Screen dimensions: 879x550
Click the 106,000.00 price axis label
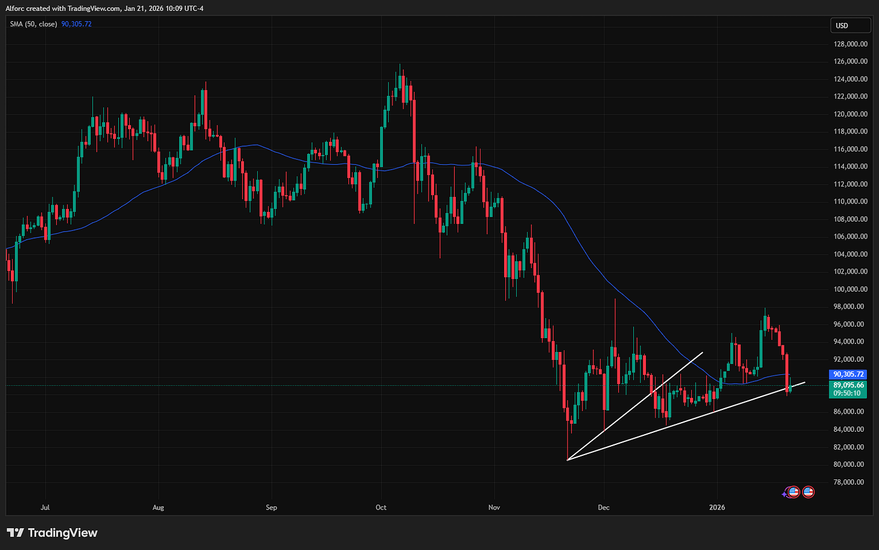(x=851, y=237)
